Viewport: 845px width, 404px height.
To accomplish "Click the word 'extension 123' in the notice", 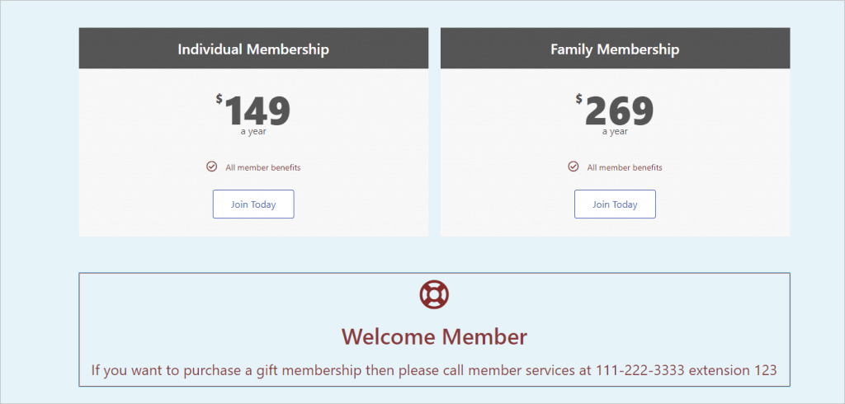I will pyautogui.click(x=733, y=370).
